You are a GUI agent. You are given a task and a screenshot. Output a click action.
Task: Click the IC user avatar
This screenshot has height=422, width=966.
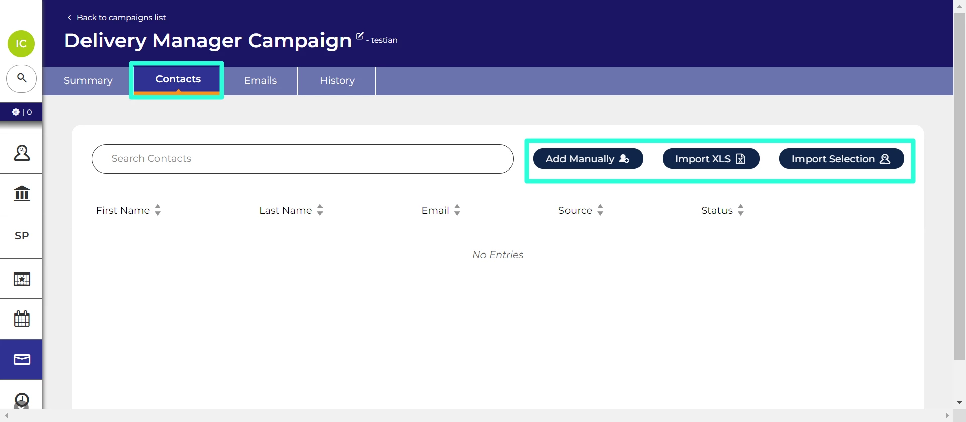pos(21,44)
